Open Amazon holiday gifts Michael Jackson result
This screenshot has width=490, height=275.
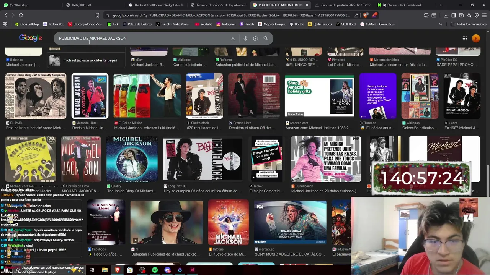point(320,96)
